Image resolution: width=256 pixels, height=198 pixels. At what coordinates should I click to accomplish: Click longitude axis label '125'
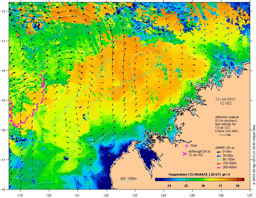(x=192, y=195)
